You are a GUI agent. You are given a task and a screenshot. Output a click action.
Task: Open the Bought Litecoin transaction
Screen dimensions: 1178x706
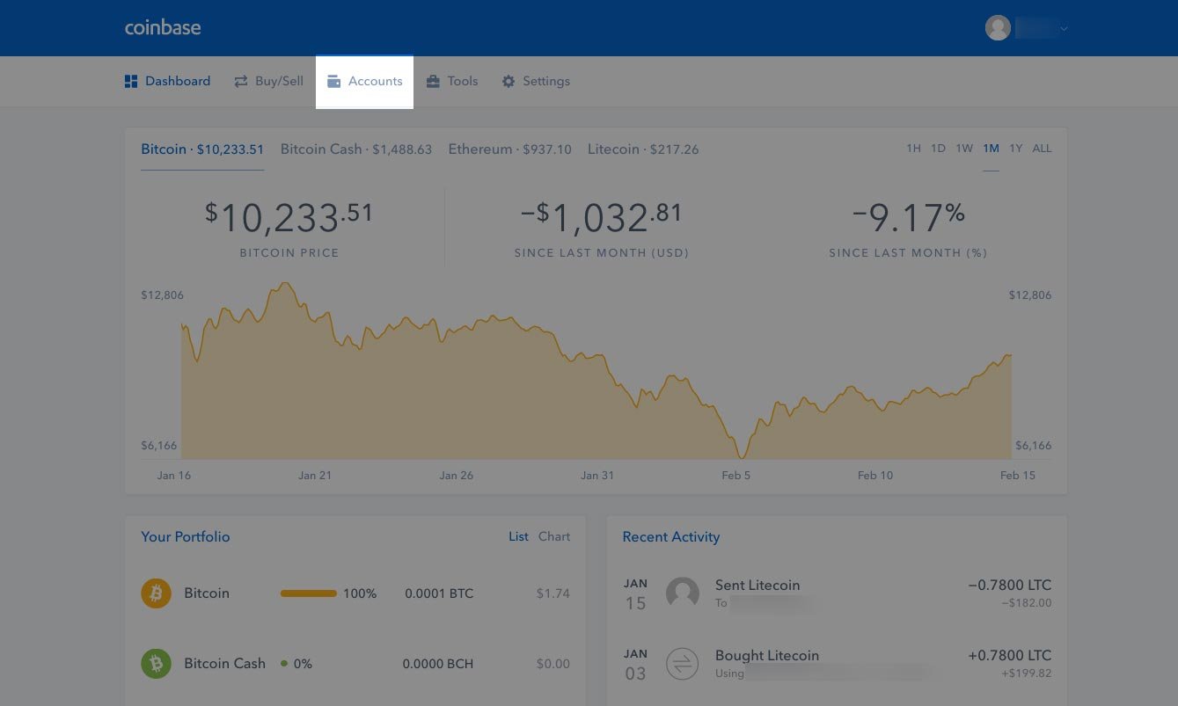(x=837, y=664)
